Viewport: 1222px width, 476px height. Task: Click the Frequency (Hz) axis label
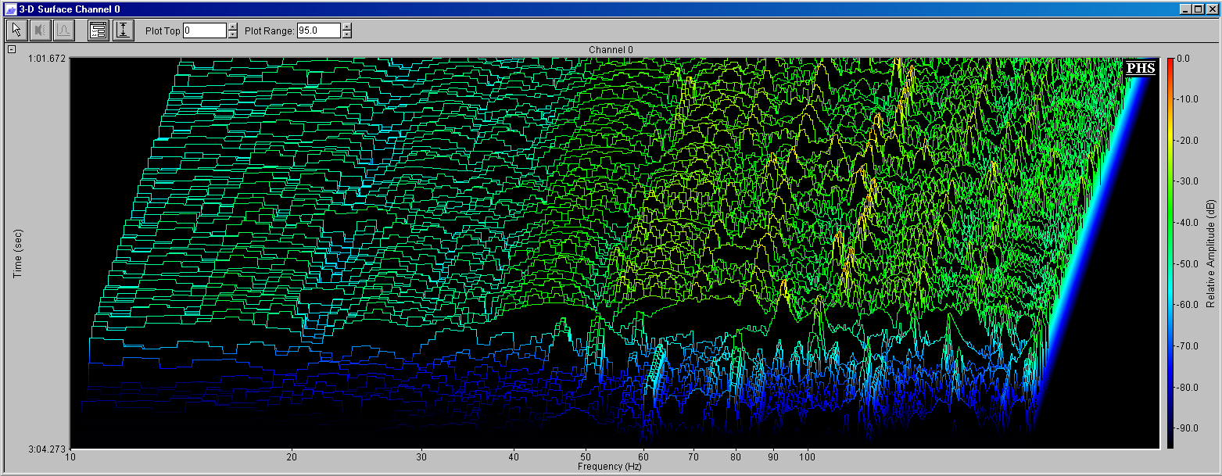[x=610, y=467]
